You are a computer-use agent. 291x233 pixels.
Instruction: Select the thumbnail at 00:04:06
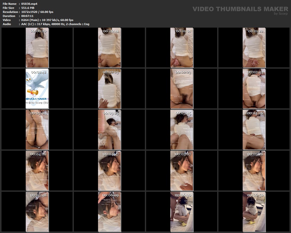(x=254, y=130)
